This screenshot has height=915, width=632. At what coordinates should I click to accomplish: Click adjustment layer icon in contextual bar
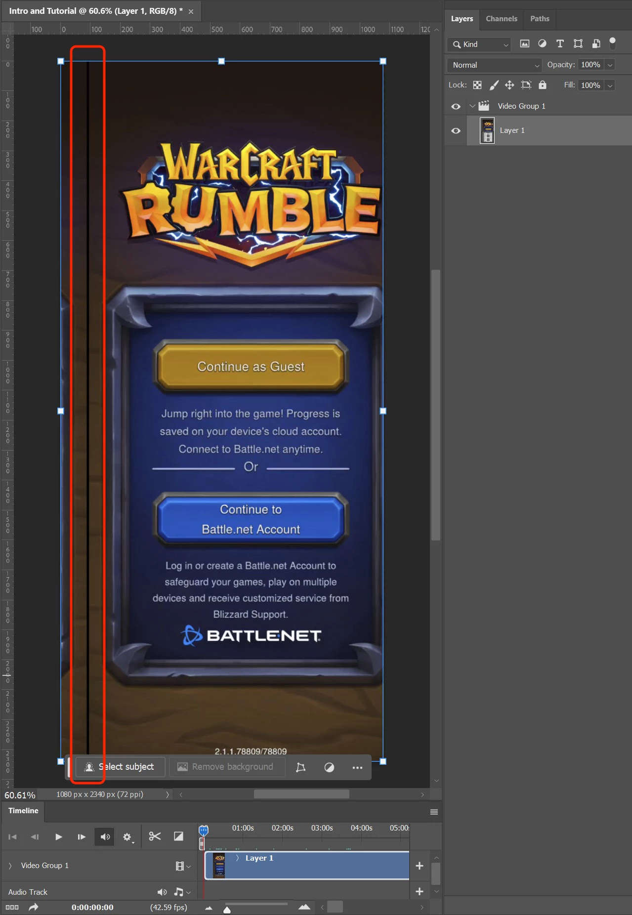click(329, 767)
